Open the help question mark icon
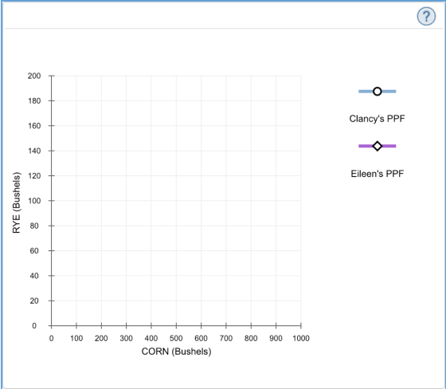The height and width of the screenshot is (389, 446). [x=426, y=16]
